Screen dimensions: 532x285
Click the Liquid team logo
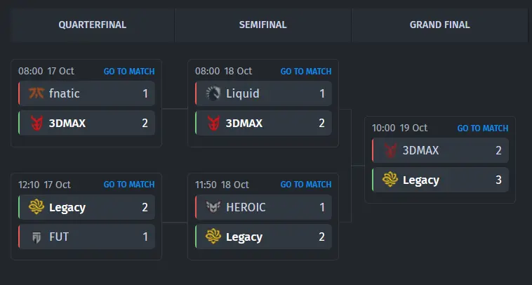coord(213,93)
